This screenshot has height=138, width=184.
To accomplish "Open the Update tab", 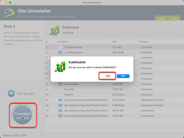I will click(x=161, y=18).
